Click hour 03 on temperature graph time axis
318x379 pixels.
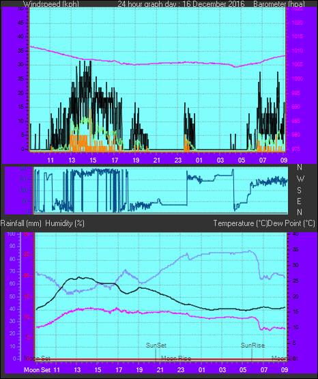tap(222, 370)
